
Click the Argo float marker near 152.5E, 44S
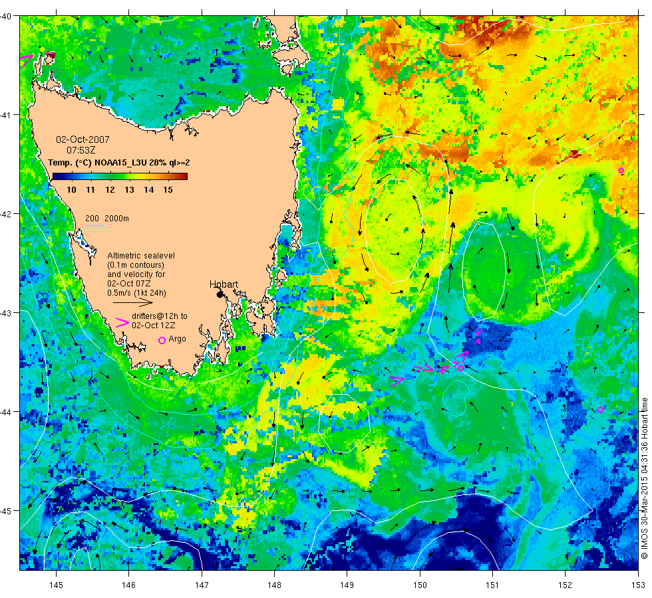point(600,409)
